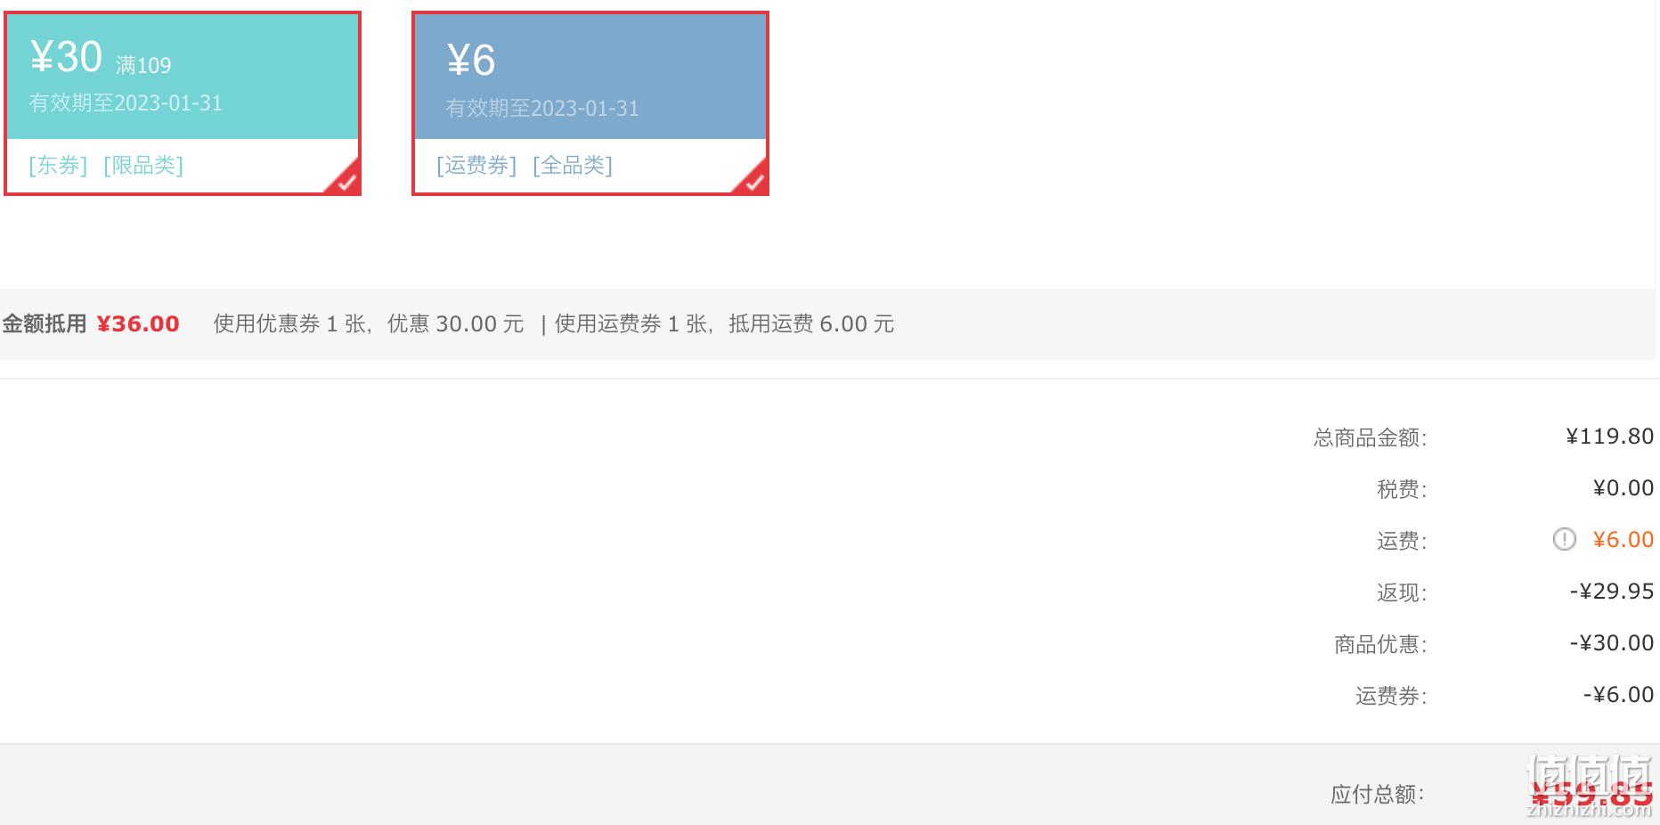Click the coupon usage summary 优惠 30.00 元
Screen dimensions: 1660x825
coord(455,324)
